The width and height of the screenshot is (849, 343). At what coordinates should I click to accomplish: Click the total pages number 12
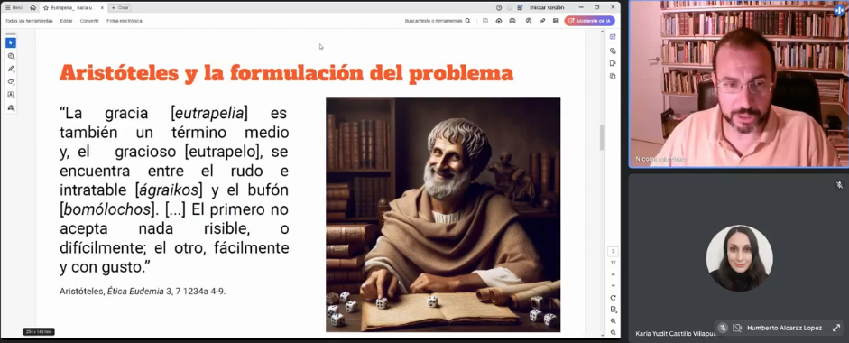coord(613,263)
